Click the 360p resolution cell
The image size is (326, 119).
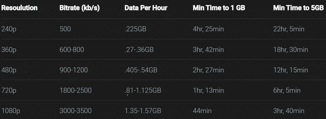(9, 50)
